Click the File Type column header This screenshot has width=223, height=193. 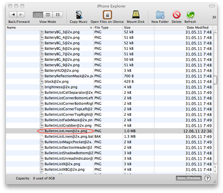coord(108,27)
